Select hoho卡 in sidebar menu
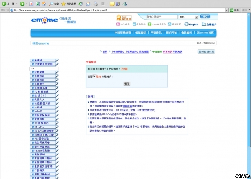Screen dimensions: 251x179 pos(44,111)
